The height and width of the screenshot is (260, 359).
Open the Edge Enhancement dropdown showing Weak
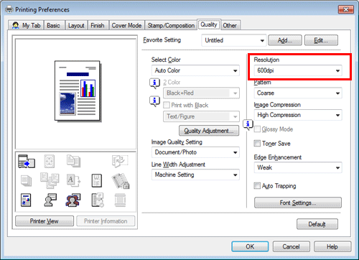pos(298,167)
